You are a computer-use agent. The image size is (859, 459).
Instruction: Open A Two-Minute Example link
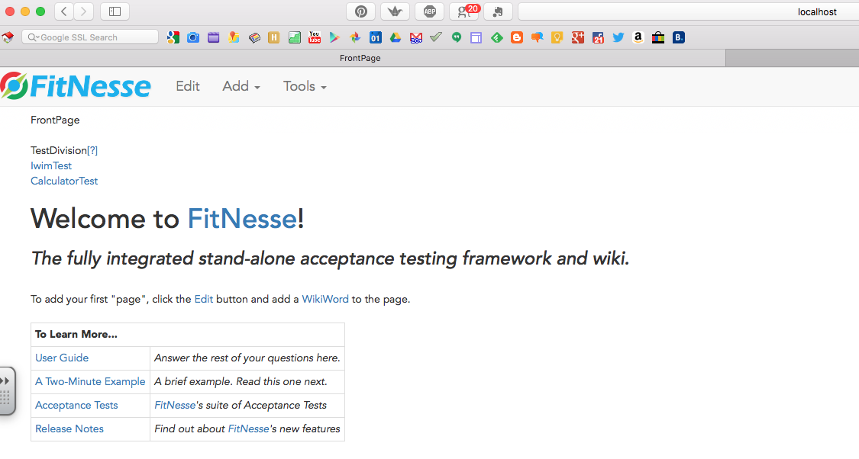[90, 381]
